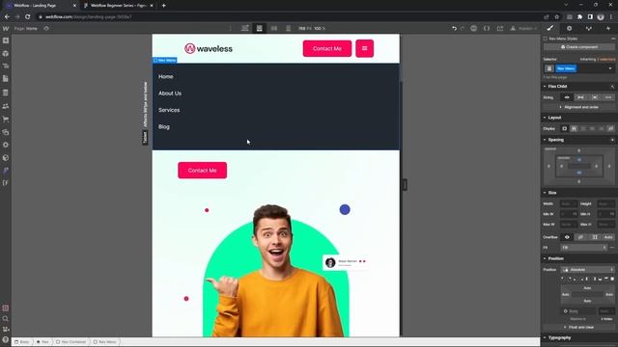Set flex sizing to shrink
Screen dimensions: 618x347
click(x=567, y=97)
